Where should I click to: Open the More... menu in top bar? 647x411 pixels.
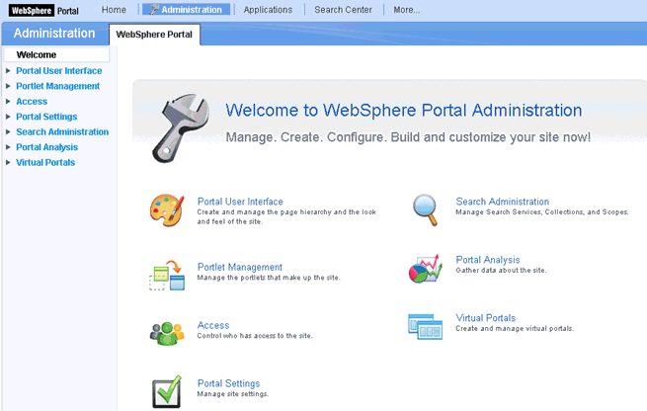coord(406,10)
